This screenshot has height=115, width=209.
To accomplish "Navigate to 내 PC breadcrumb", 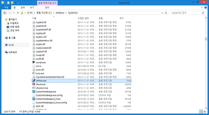I will tap(30, 13).
